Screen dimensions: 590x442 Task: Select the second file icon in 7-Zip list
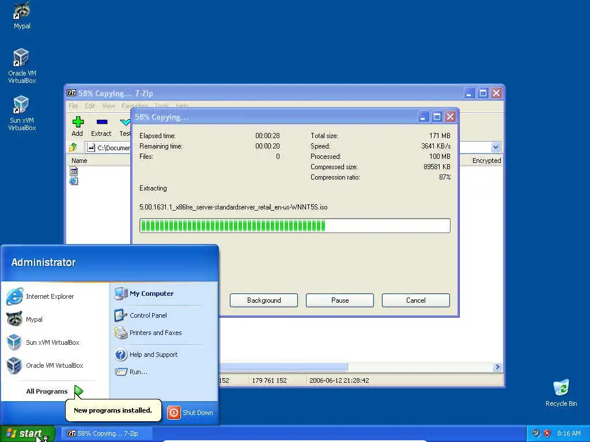click(x=74, y=181)
